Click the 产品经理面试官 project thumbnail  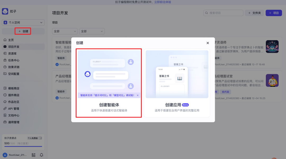click(x=272, y=80)
